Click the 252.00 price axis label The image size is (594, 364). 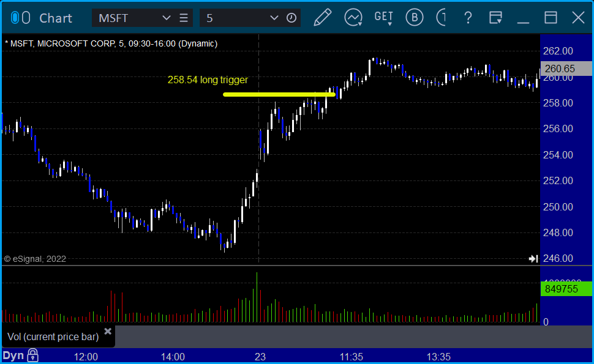coord(558,180)
